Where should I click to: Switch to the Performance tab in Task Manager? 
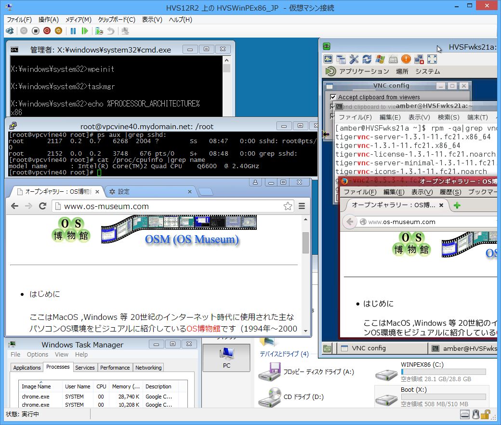115,368
